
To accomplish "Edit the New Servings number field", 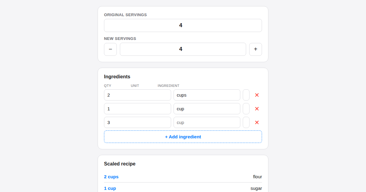I will pyautogui.click(x=183, y=49).
